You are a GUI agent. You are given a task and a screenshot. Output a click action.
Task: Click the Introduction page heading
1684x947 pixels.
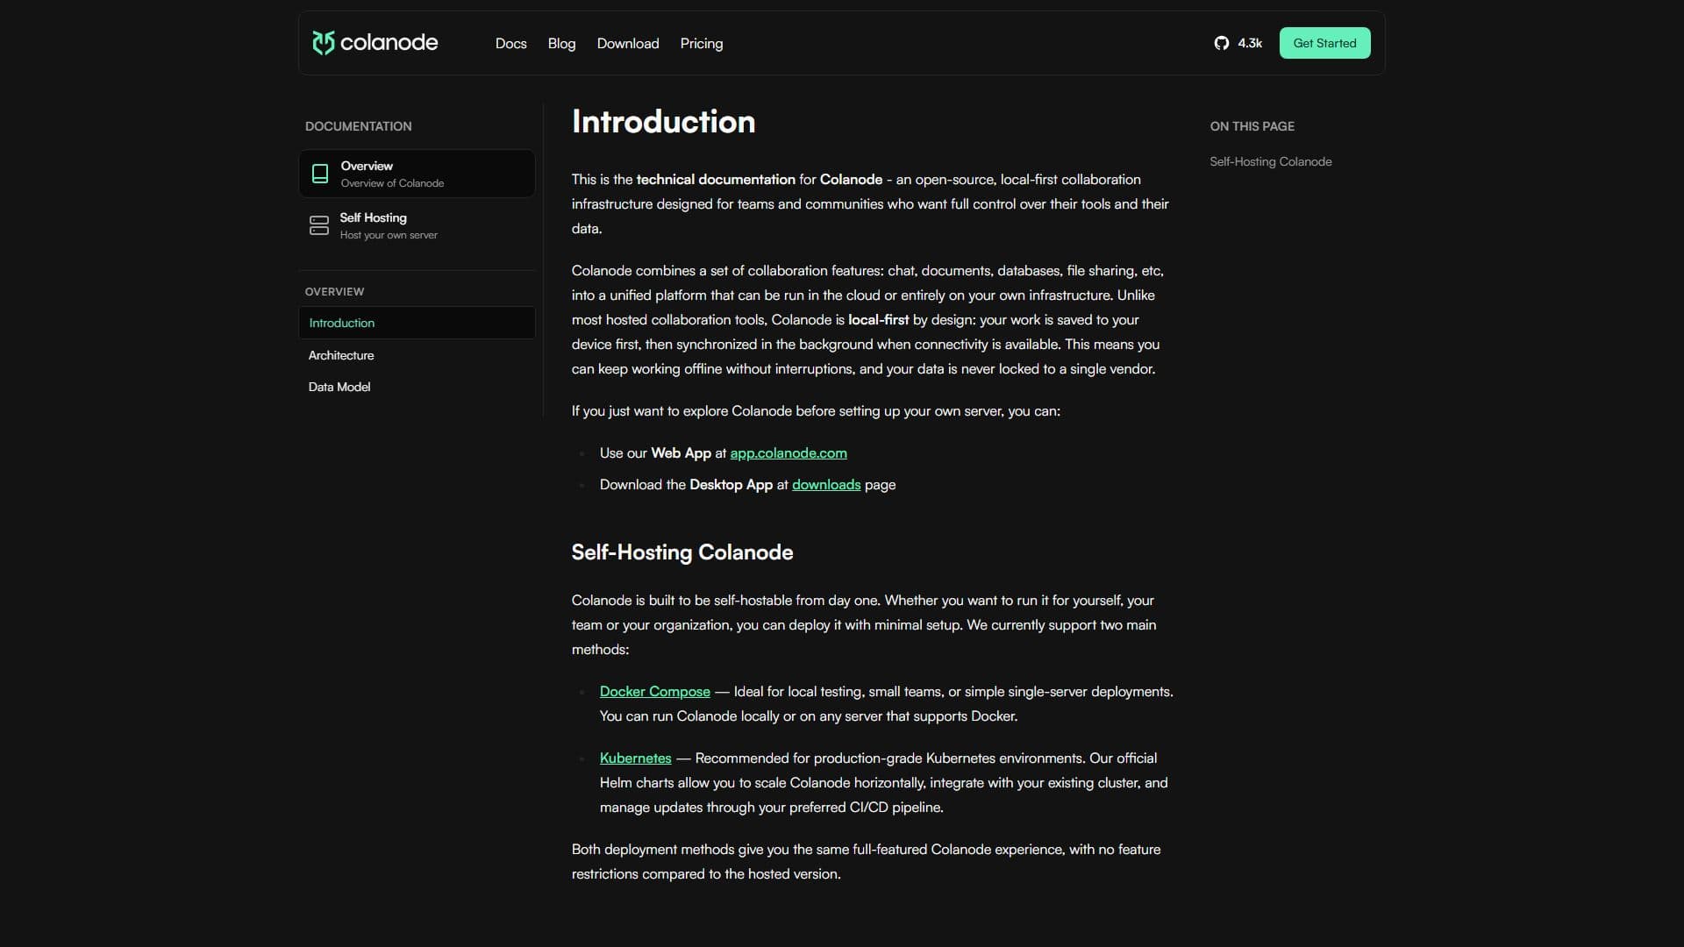663,122
